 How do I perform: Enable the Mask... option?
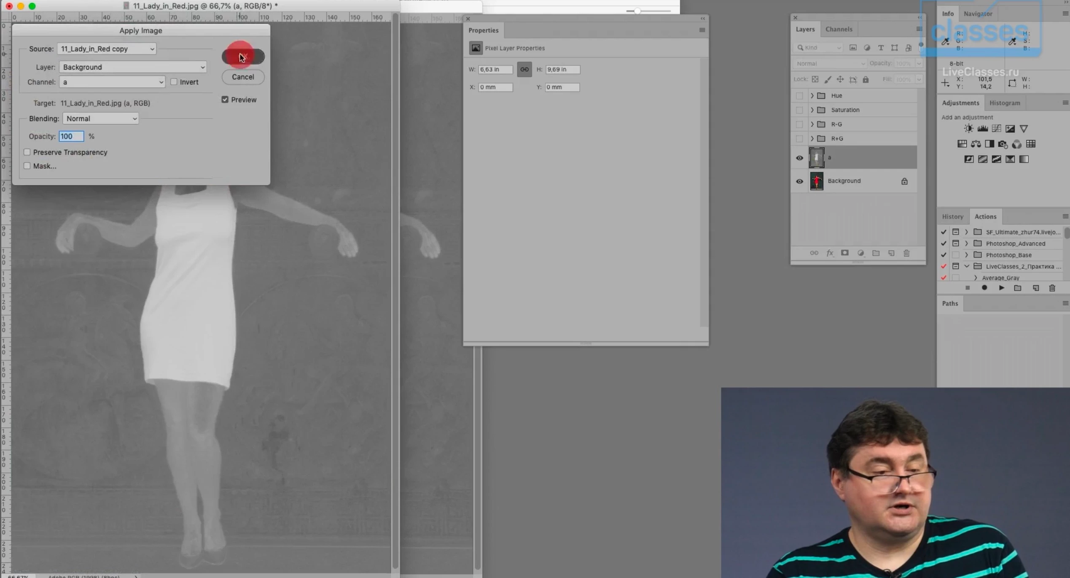coord(27,166)
